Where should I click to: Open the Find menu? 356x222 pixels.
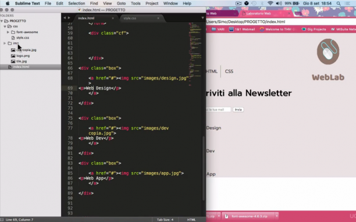point(94,3)
